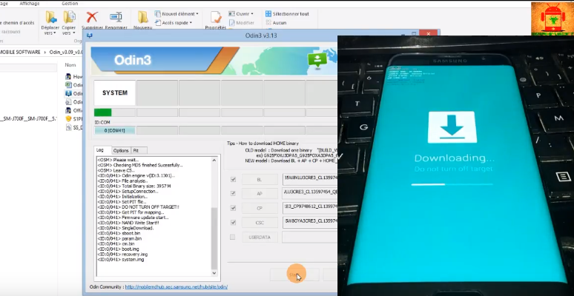574x296 pixels.
Task: Click the USERDATA file button in Odin
Action: [260, 237]
